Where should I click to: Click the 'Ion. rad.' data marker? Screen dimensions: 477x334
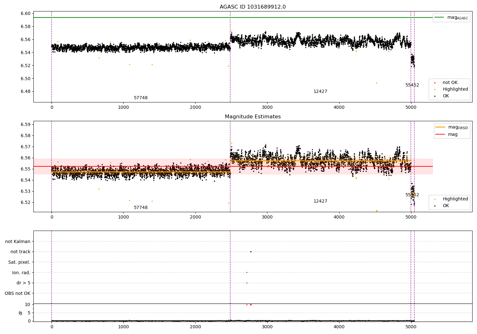pyautogui.click(x=247, y=272)
